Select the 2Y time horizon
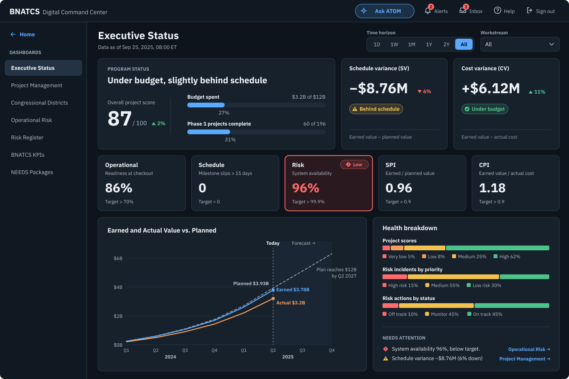This screenshot has width=569, height=379. coord(447,44)
